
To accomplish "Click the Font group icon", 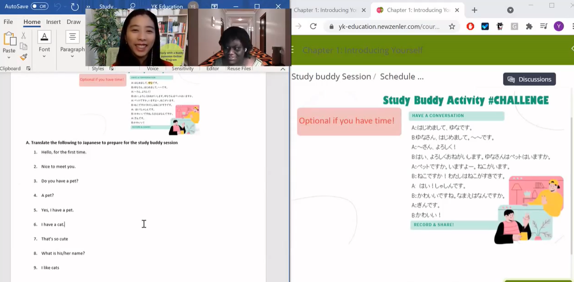I will (x=44, y=37).
